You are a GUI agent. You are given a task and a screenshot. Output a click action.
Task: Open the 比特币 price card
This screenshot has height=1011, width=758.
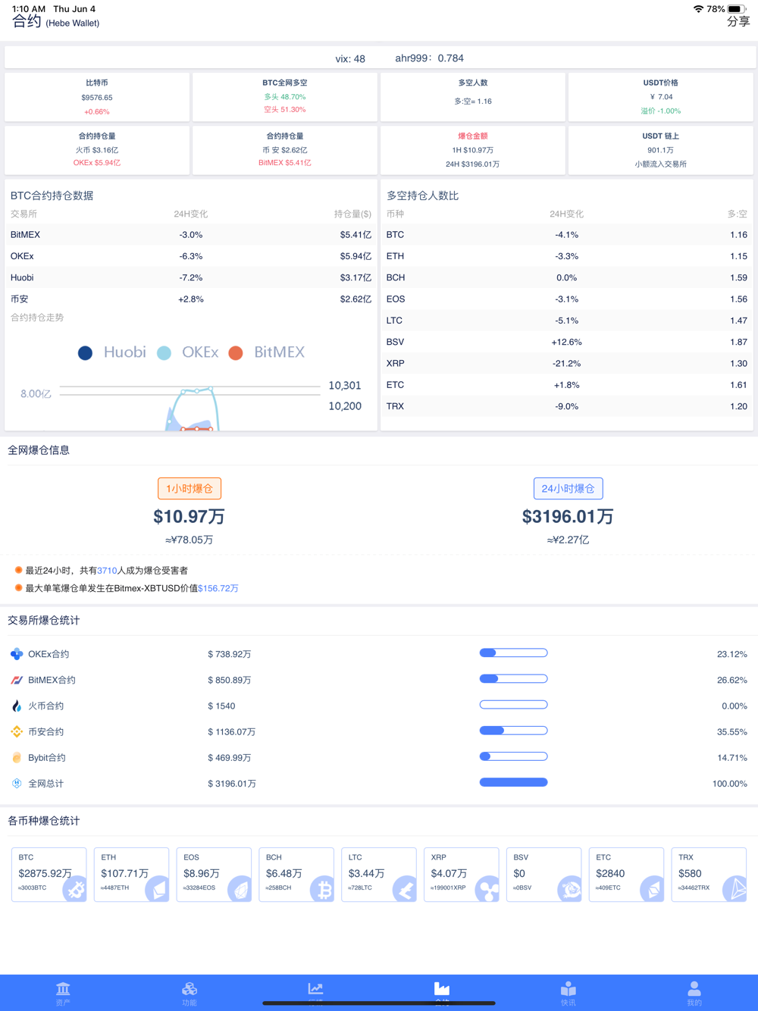coord(97,97)
